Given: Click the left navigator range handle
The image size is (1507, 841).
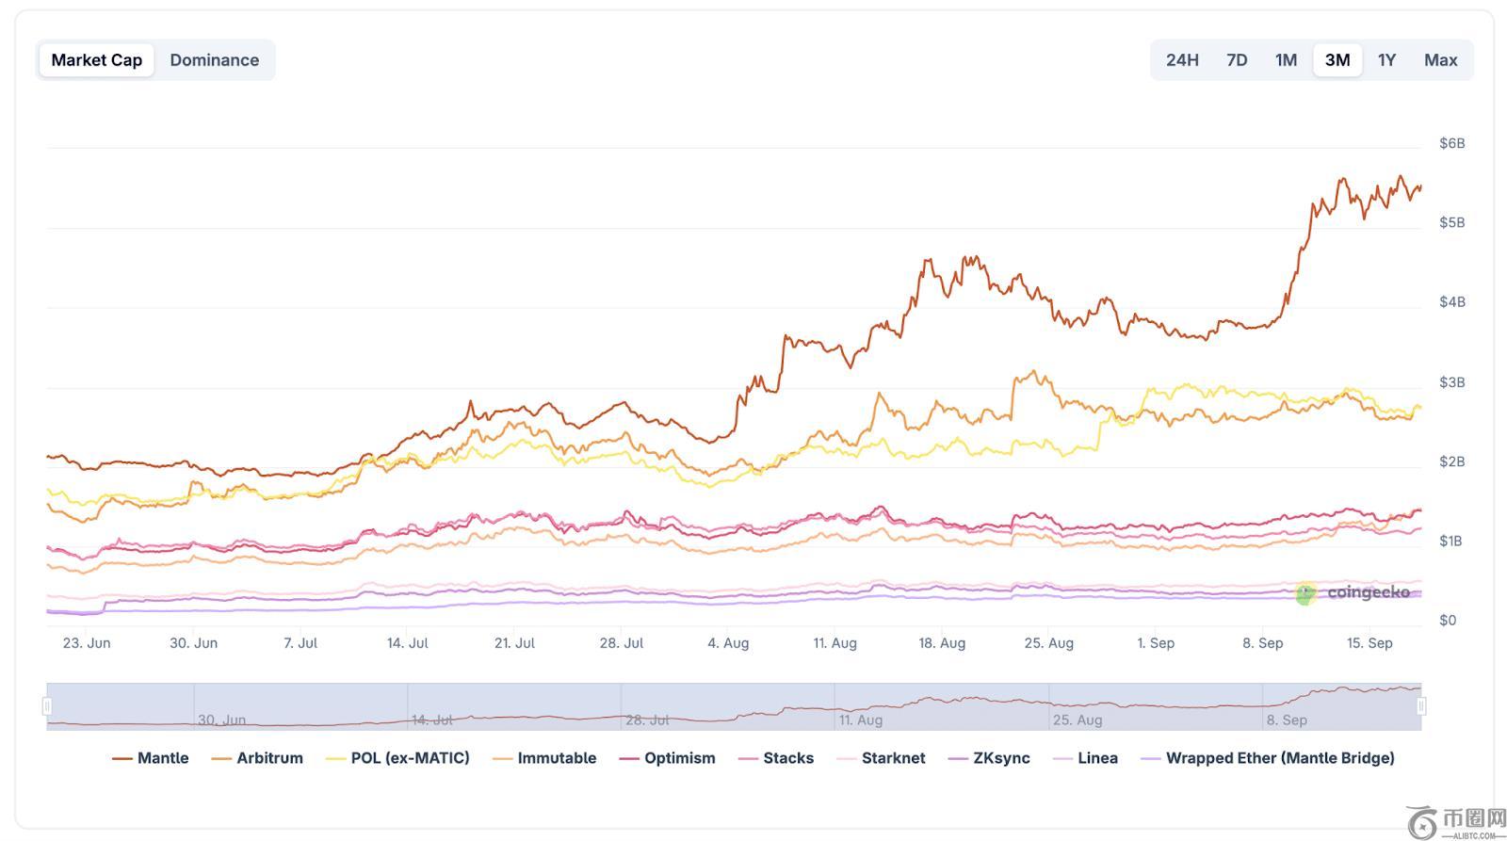Looking at the screenshot, I should pos(47,705).
